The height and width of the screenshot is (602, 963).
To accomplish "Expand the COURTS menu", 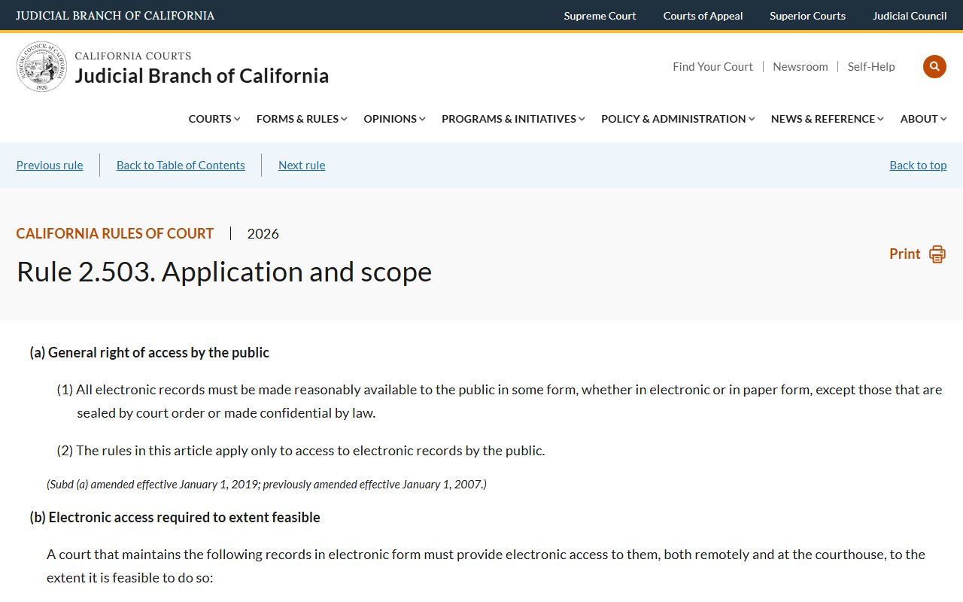I will tap(214, 119).
